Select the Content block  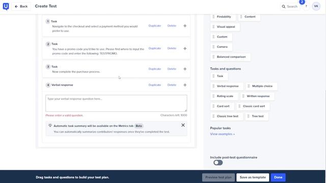(249, 17)
